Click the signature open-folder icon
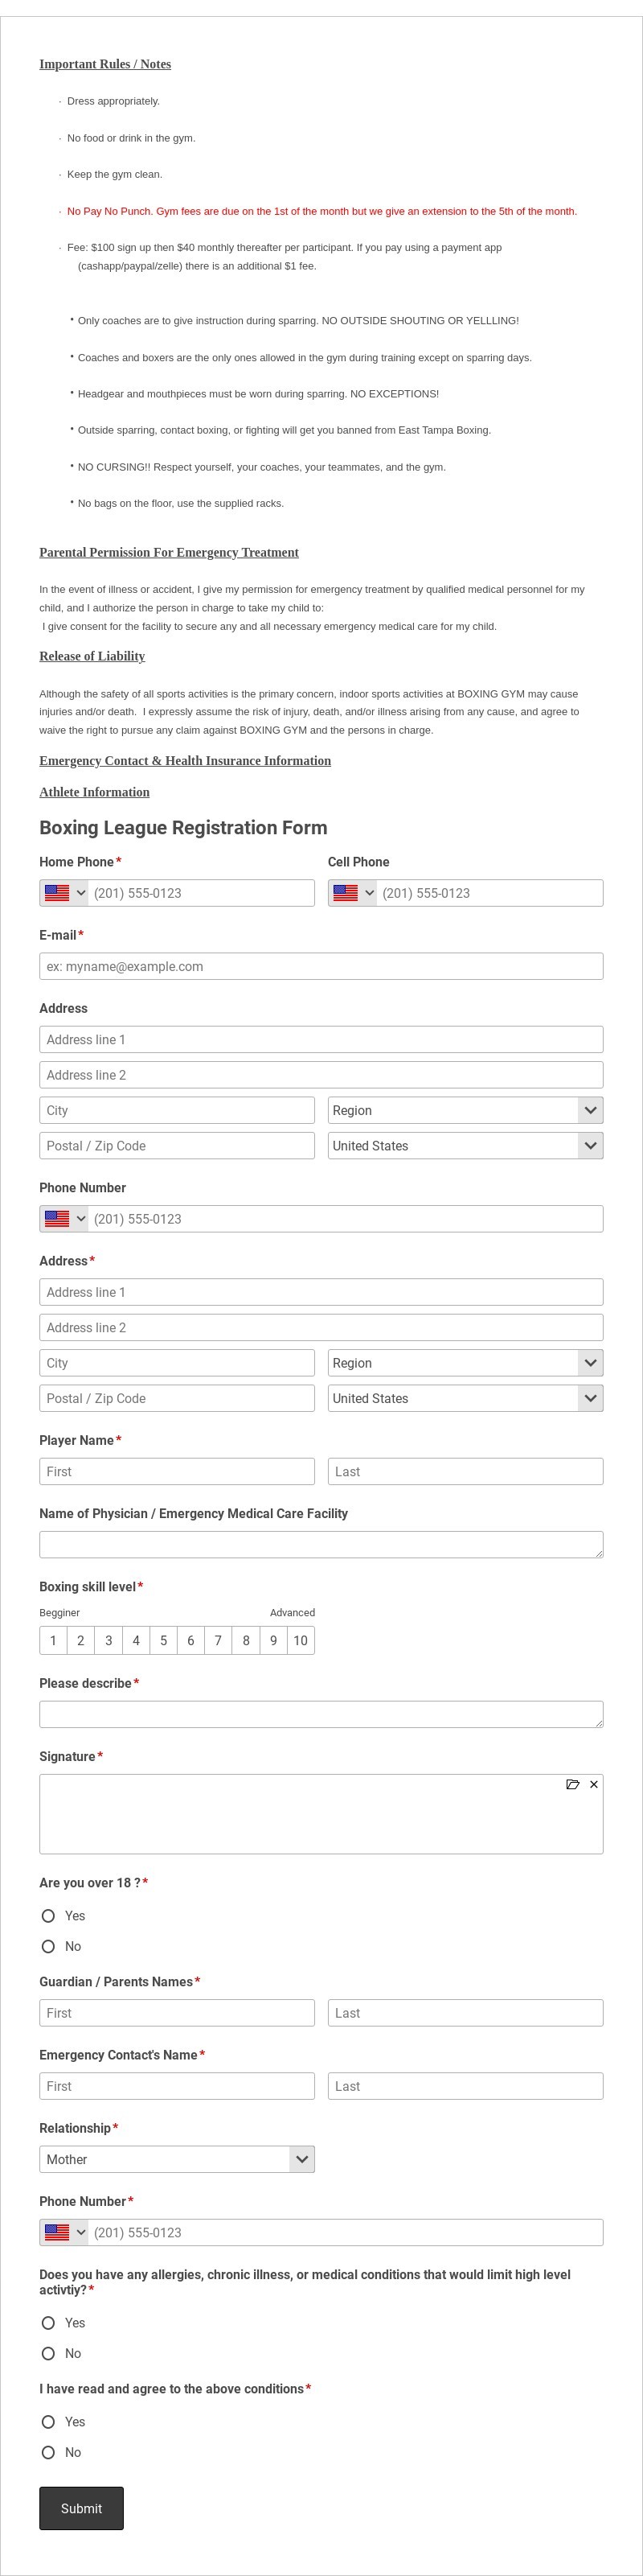Image resolution: width=643 pixels, height=2576 pixels. [x=573, y=1784]
